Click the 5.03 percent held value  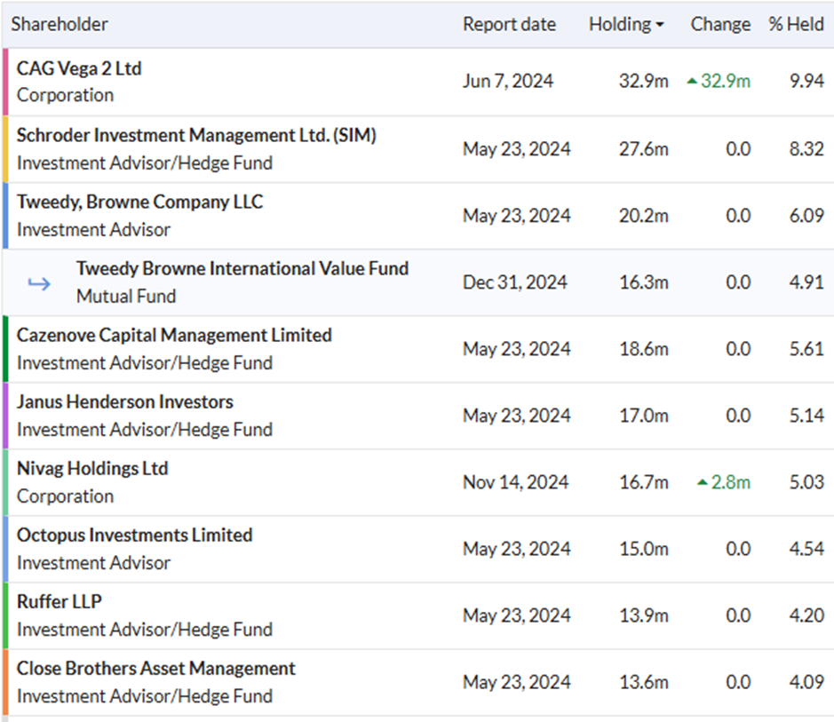806,482
